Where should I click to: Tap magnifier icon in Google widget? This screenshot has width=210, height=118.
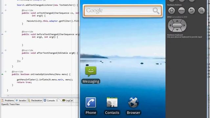pyautogui.click(x=156, y=11)
